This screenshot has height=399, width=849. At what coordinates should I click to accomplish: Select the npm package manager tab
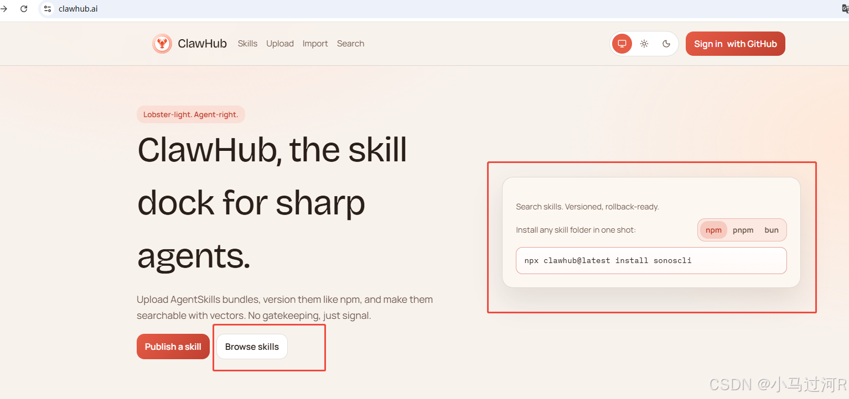pos(713,230)
